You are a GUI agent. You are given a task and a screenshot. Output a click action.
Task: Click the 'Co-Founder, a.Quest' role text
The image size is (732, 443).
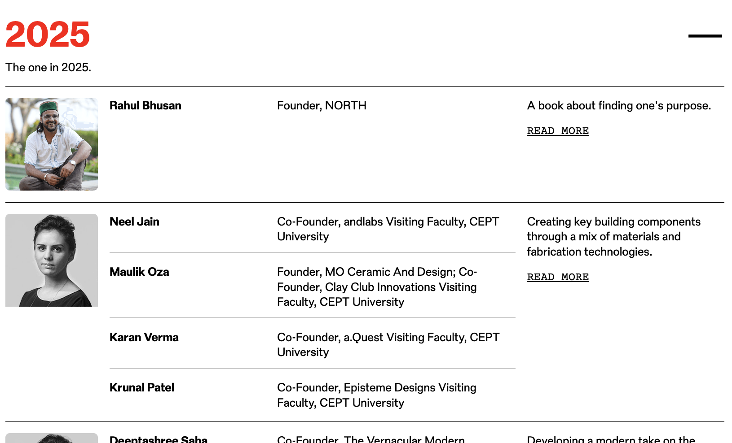coord(388,344)
